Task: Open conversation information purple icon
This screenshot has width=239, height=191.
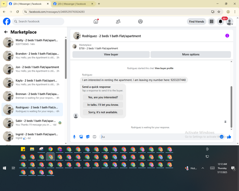Action: click(227, 36)
